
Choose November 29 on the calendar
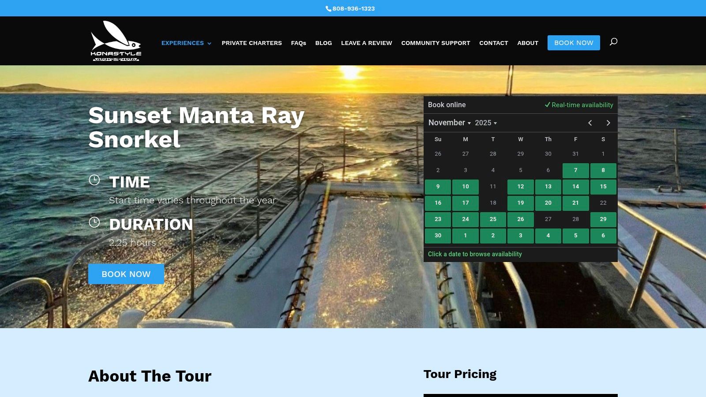click(x=603, y=219)
